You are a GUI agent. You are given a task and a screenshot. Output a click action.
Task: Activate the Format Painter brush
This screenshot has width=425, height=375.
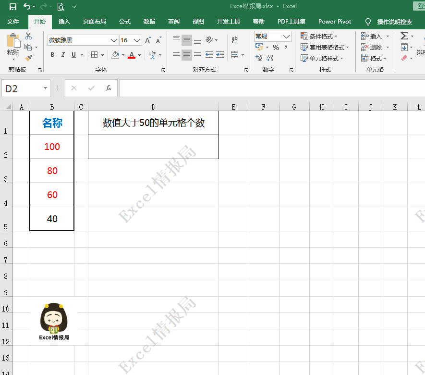tap(28, 58)
